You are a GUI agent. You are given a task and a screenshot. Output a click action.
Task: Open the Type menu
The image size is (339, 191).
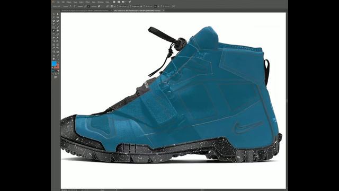coord(75,2)
